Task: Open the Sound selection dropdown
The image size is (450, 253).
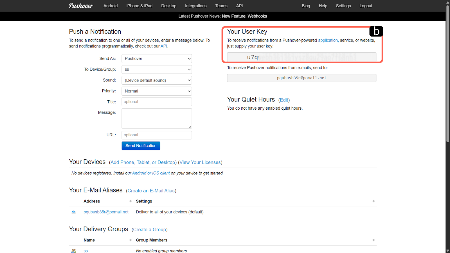Action: click(x=157, y=80)
